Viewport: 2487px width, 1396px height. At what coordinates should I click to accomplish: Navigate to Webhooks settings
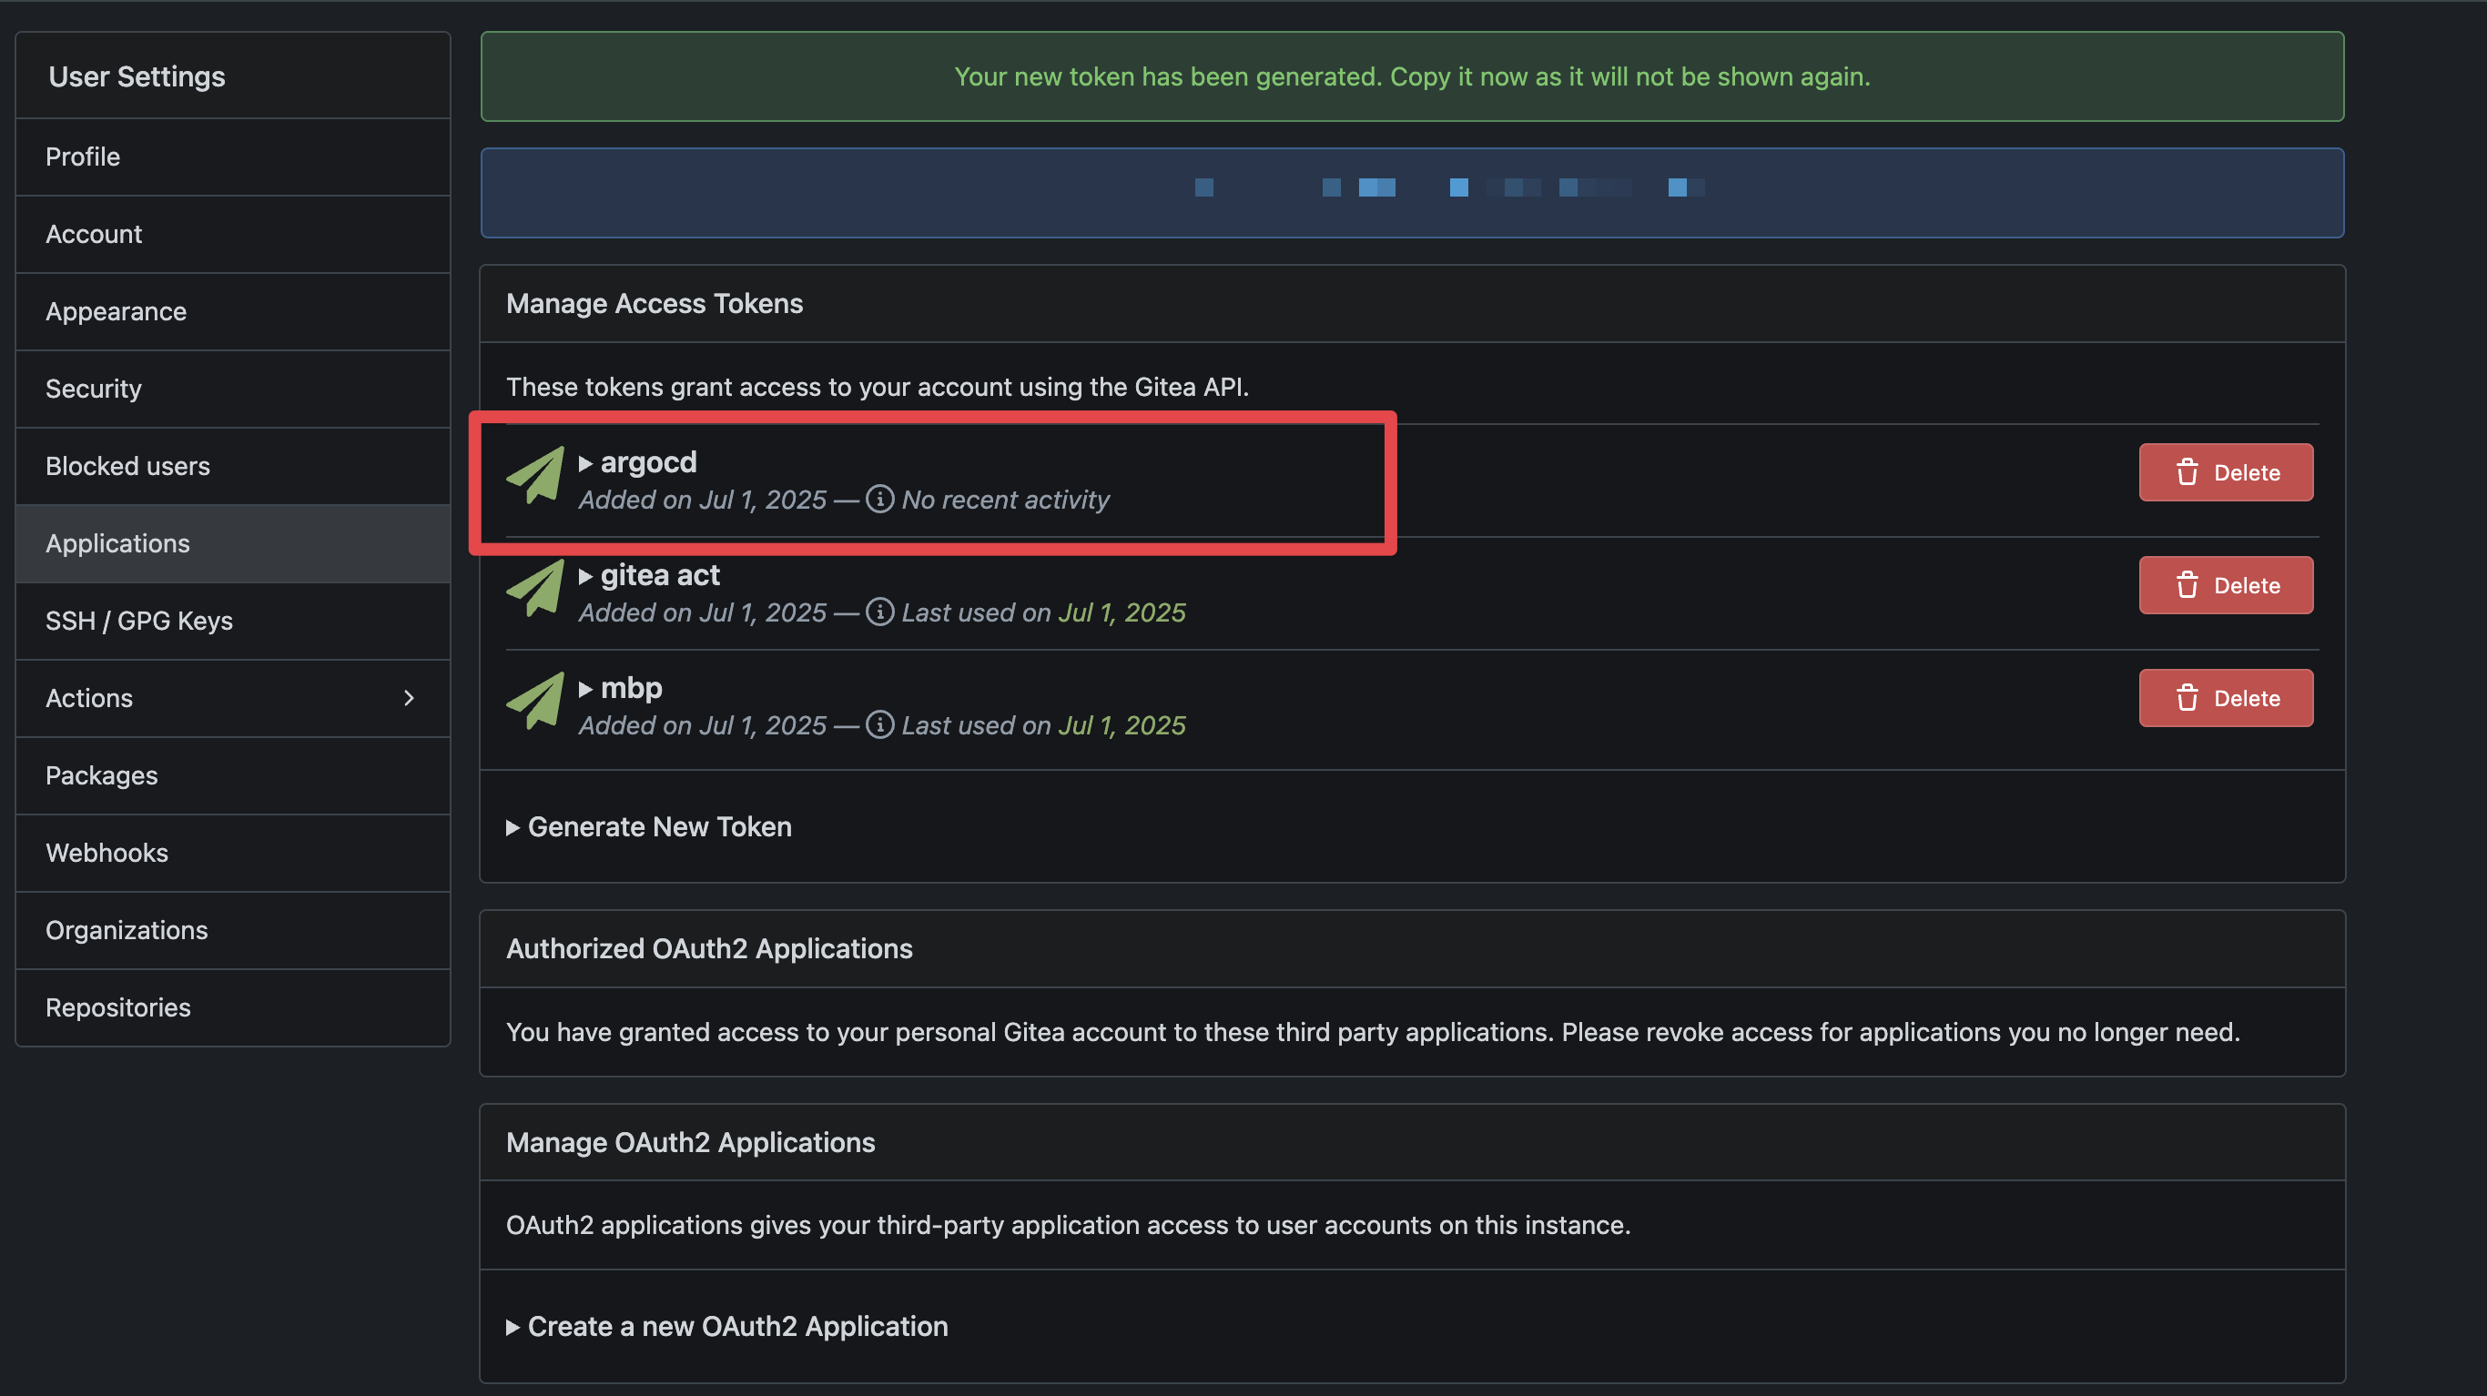[107, 853]
